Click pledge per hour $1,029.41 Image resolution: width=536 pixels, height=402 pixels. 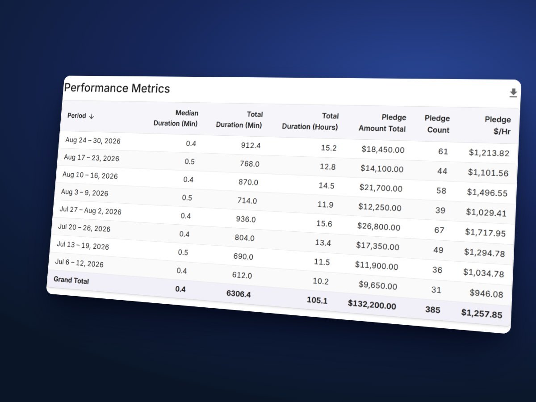[x=486, y=212]
